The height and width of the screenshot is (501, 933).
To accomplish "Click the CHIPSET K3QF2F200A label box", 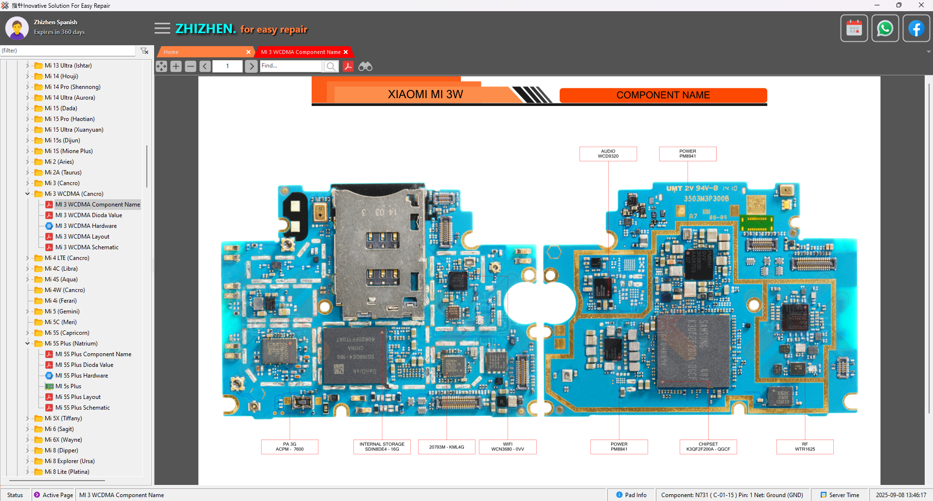I will (x=708, y=447).
